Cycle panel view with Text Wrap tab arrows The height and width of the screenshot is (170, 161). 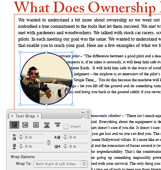click(12, 116)
